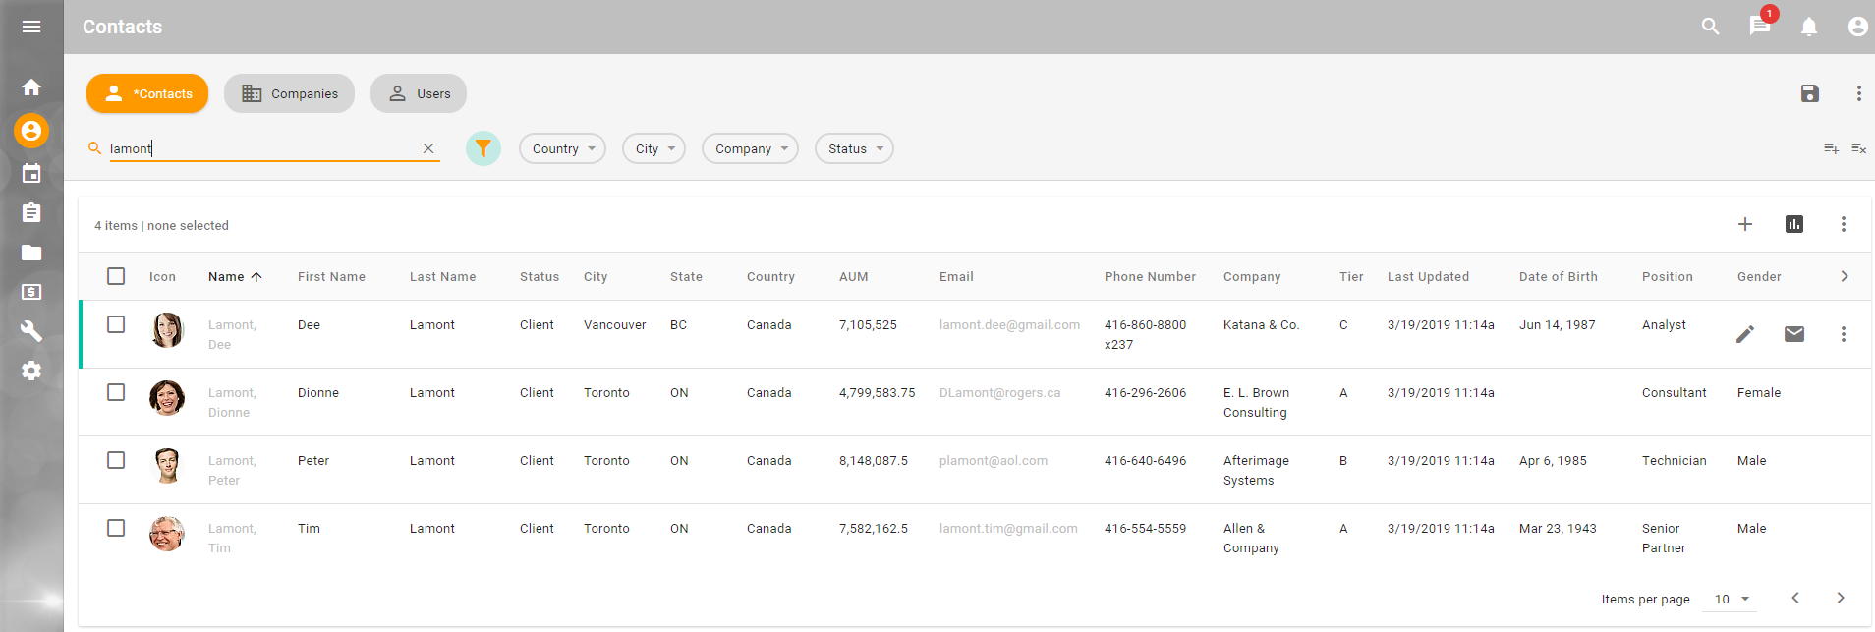
Task: Open email link lamont.tim@gmail.com
Action: 1008,528
